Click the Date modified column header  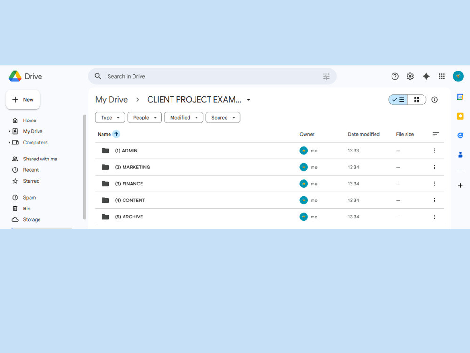[x=364, y=134]
